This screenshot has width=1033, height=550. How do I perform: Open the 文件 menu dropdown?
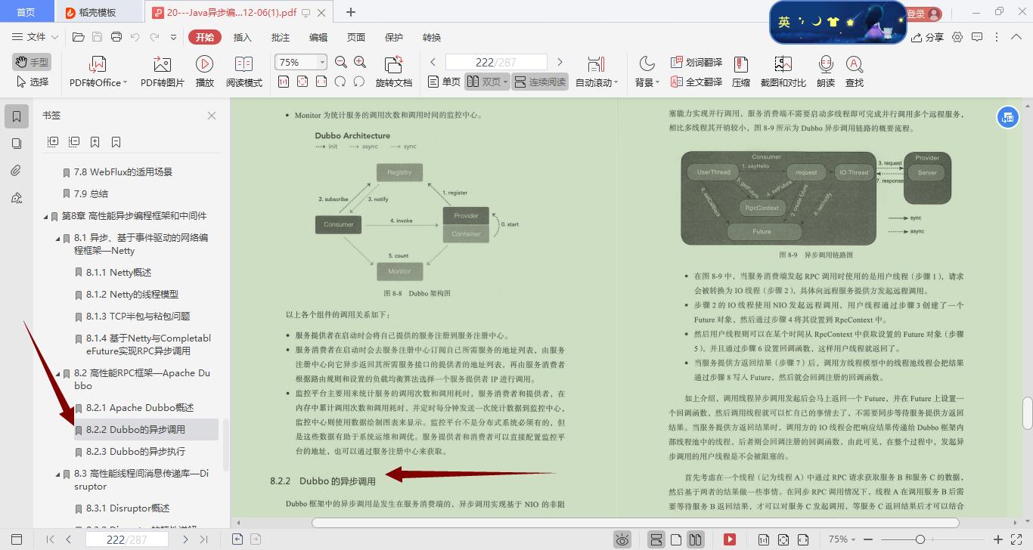click(x=36, y=37)
